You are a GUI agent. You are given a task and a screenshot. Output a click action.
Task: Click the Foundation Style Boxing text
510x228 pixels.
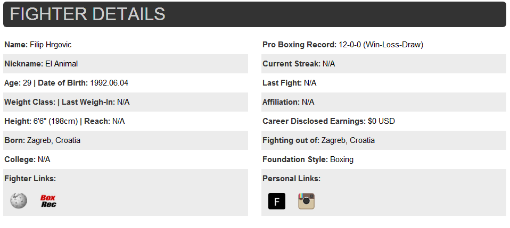pyautogui.click(x=308, y=159)
